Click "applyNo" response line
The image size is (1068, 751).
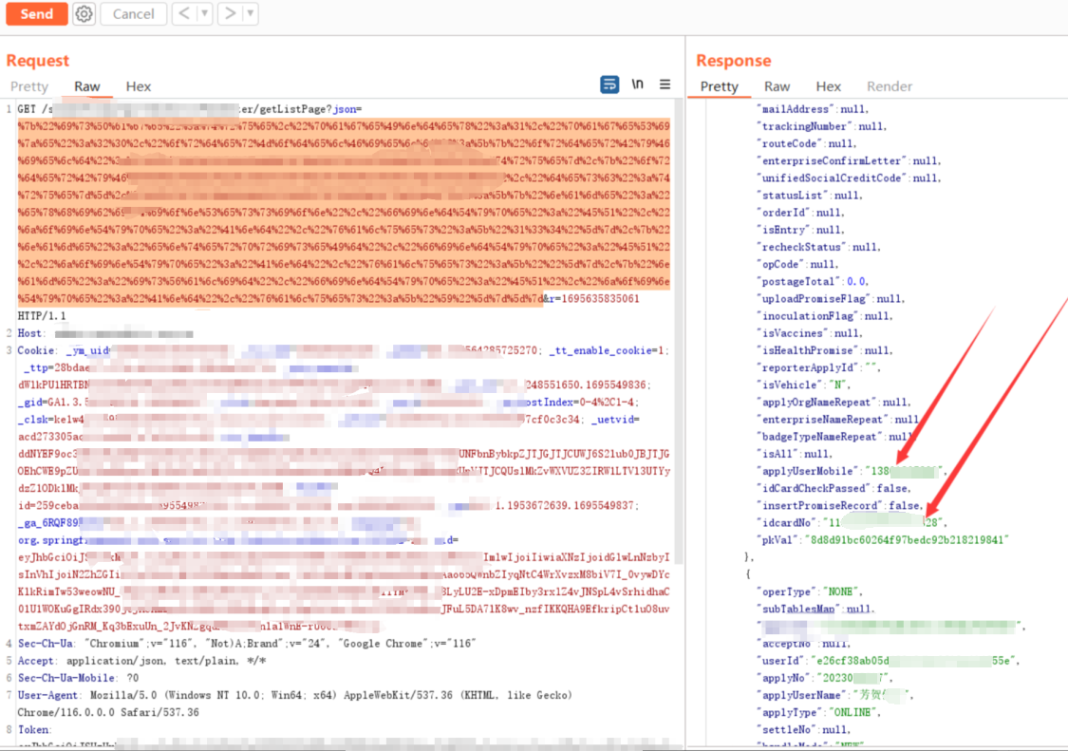tap(825, 678)
